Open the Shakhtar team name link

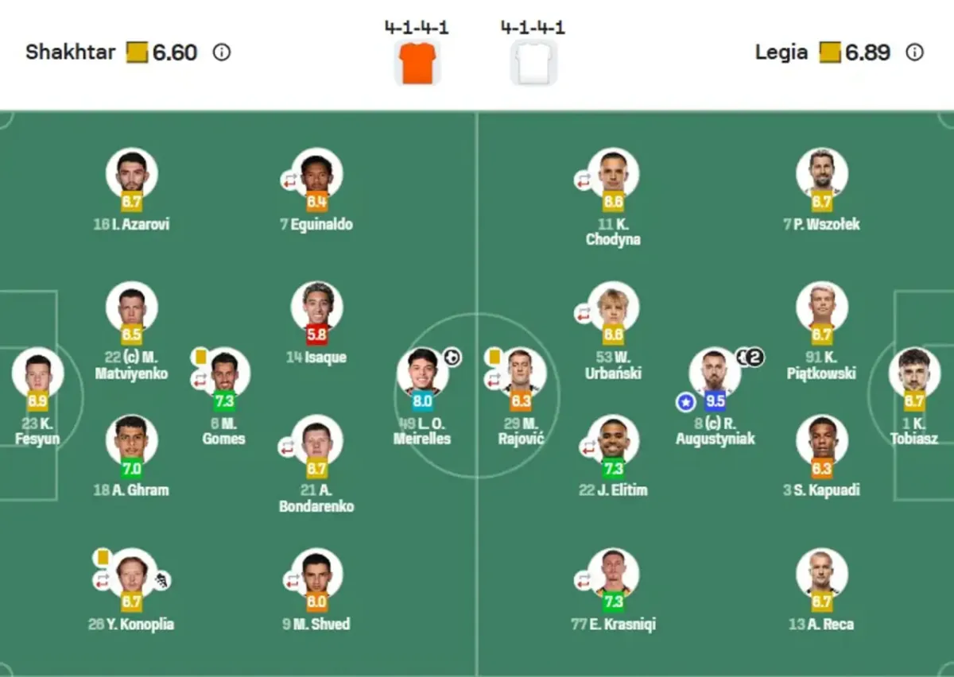tap(70, 53)
